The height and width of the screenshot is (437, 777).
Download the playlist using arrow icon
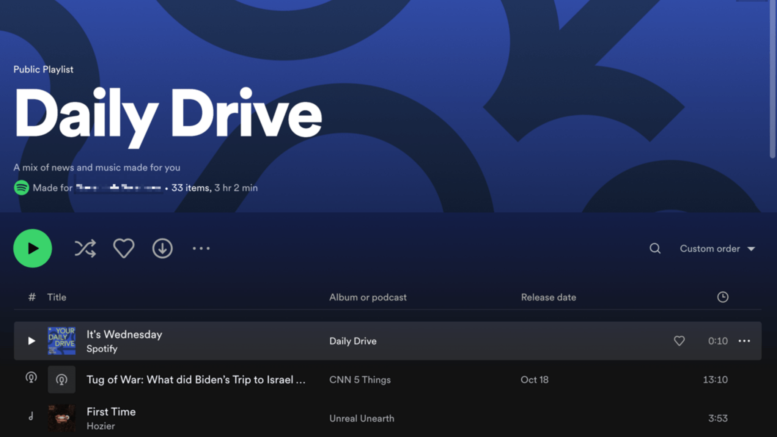coord(162,248)
